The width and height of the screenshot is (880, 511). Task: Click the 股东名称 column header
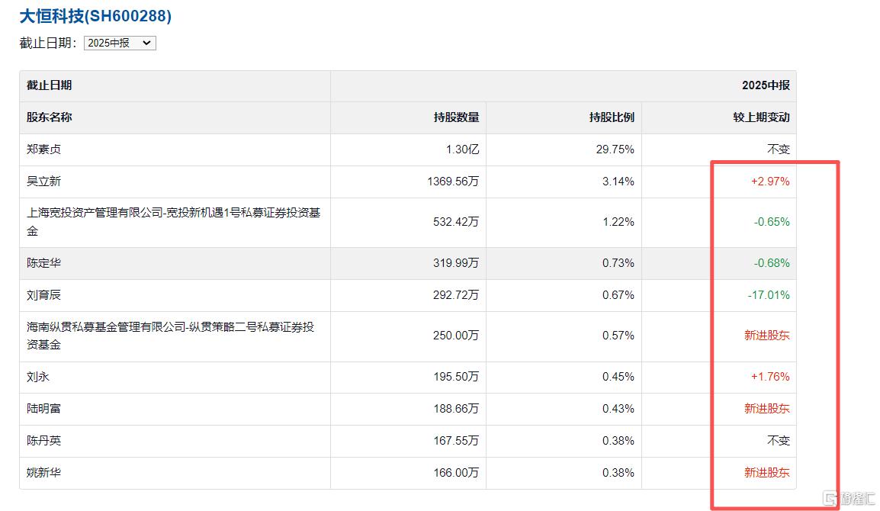point(50,117)
